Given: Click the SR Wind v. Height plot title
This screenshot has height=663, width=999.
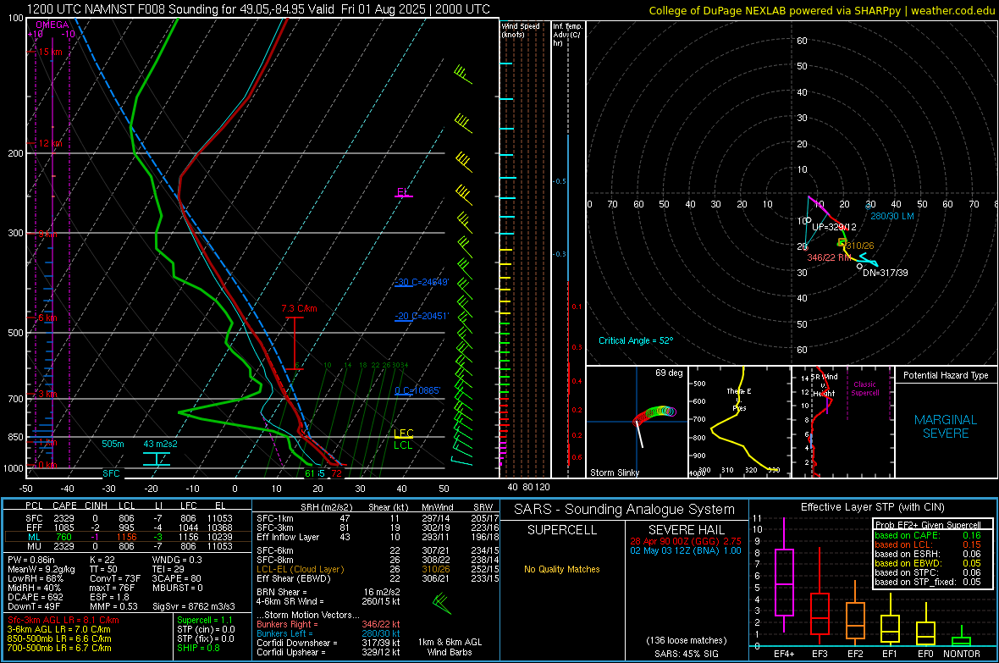Looking at the screenshot, I should [825, 385].
